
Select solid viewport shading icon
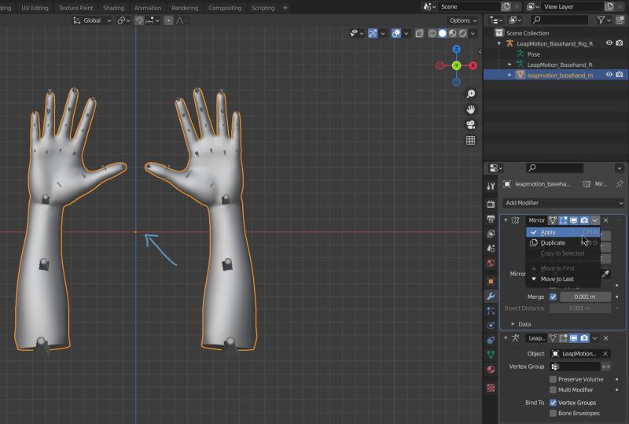[443, 33]
